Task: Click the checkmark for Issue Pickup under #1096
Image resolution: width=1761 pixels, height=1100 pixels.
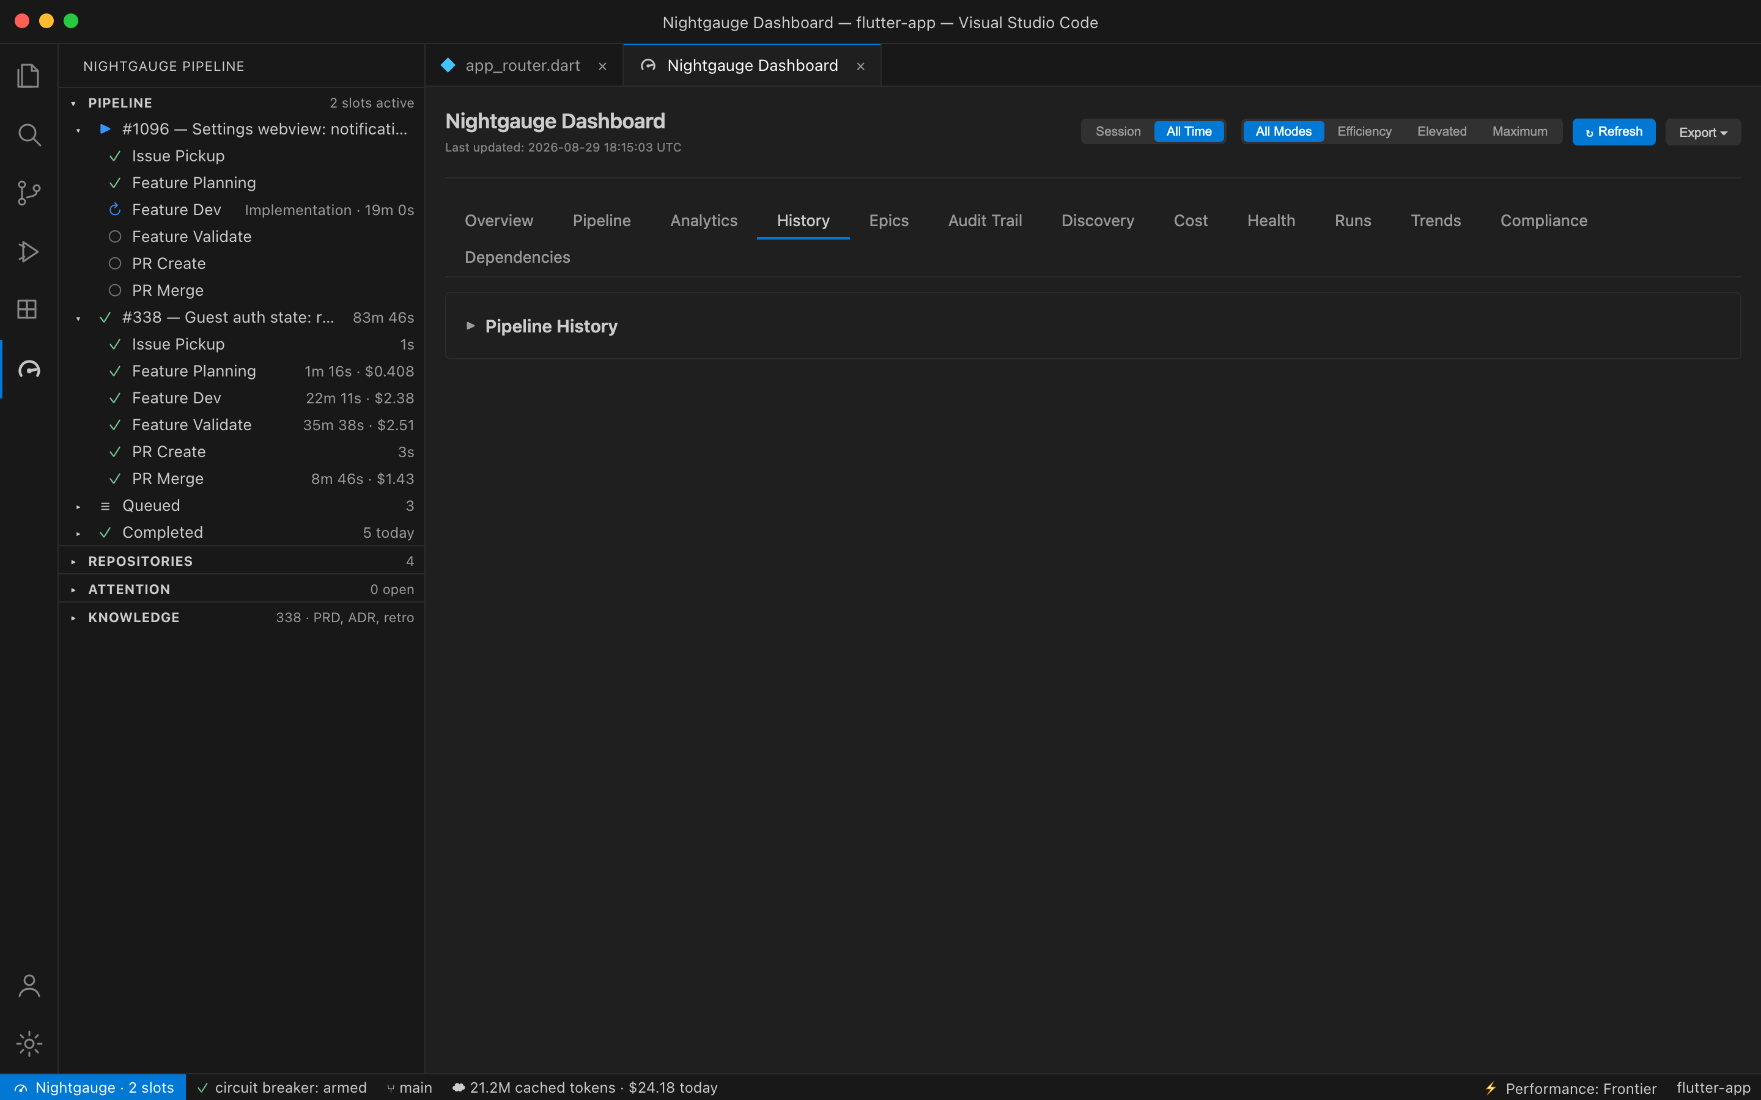Action: click(x=115, y=156)
